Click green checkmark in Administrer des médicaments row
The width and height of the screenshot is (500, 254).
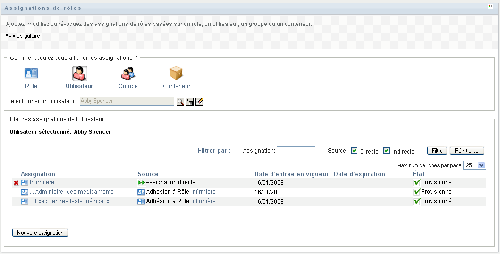[416, 192]
